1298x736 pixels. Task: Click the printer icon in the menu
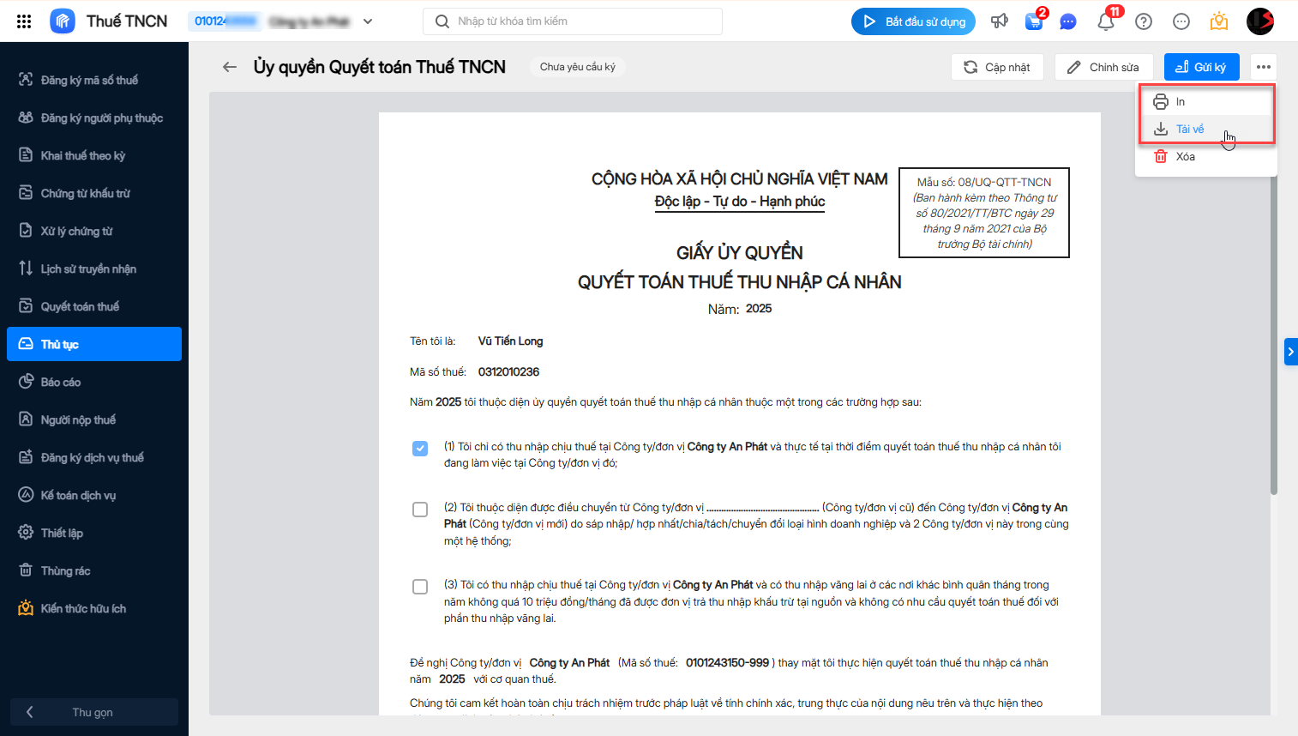tap(1161, 102)
